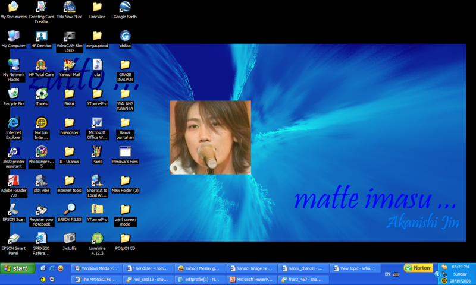This screenshot has height=285, width=476.
Task: Open the Google Earth desktop icon
Action: click(125, 7)
